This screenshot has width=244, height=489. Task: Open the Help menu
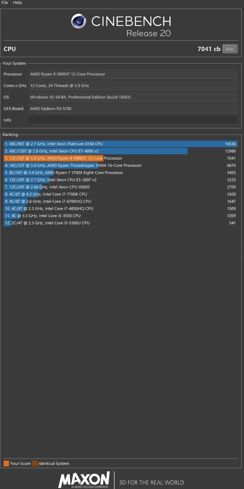pyautogui.click(x=17, y=3)
